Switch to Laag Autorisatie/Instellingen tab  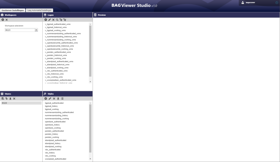39,10
